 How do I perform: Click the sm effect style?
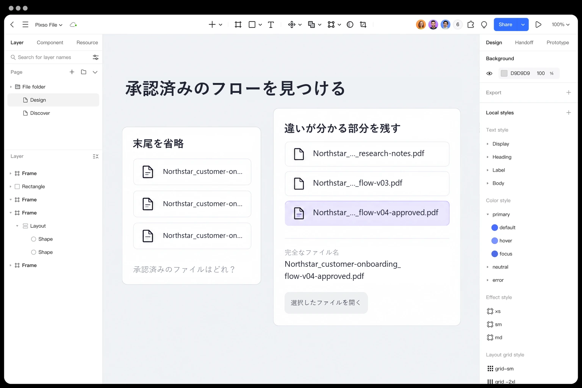click(494, 324)
